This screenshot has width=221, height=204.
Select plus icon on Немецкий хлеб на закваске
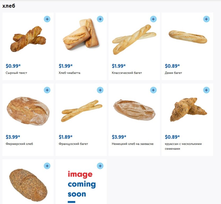pos(153,90)
